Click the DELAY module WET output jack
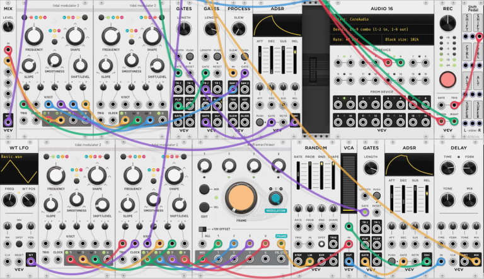Image resolution: width=484 pixels, height=279 pixels. [x=464, y=262]
